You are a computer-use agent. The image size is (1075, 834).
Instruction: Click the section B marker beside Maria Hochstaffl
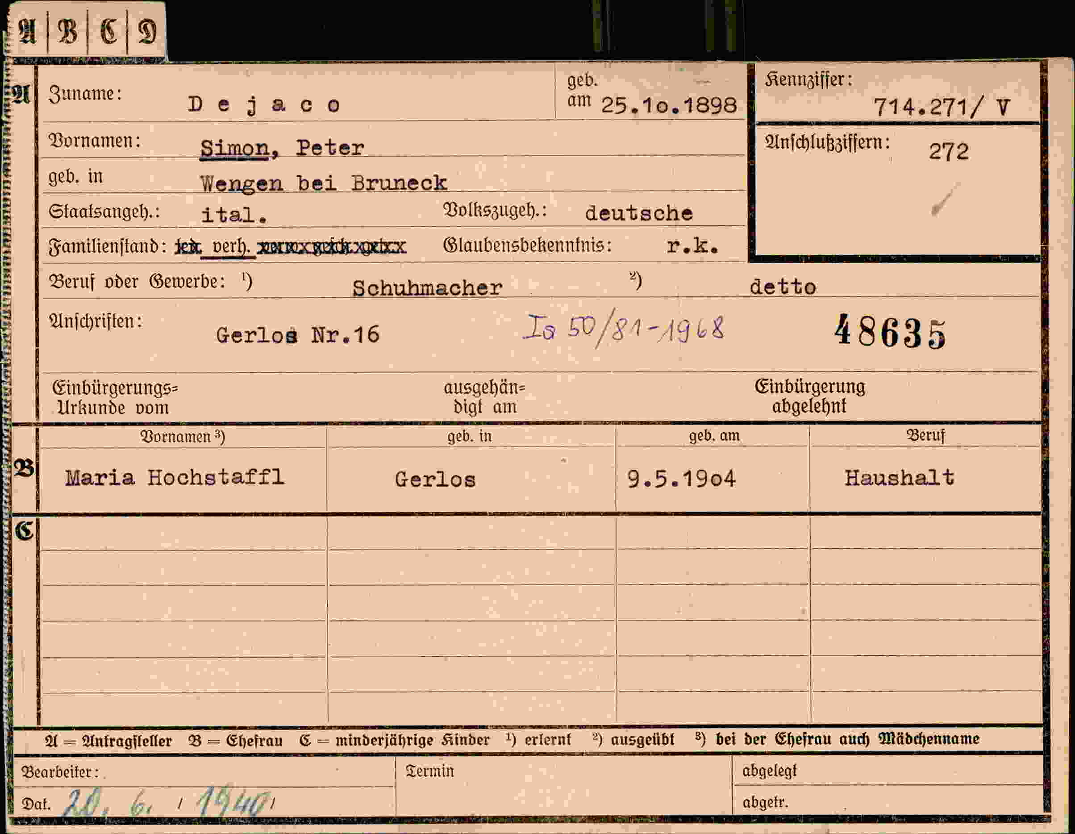[24, 468]
